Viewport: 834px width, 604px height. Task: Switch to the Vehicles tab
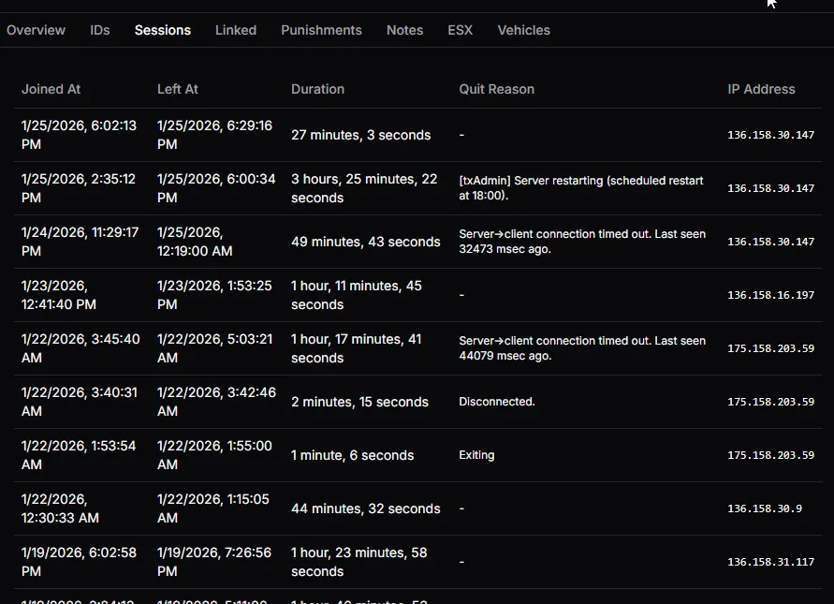(523, 30)
